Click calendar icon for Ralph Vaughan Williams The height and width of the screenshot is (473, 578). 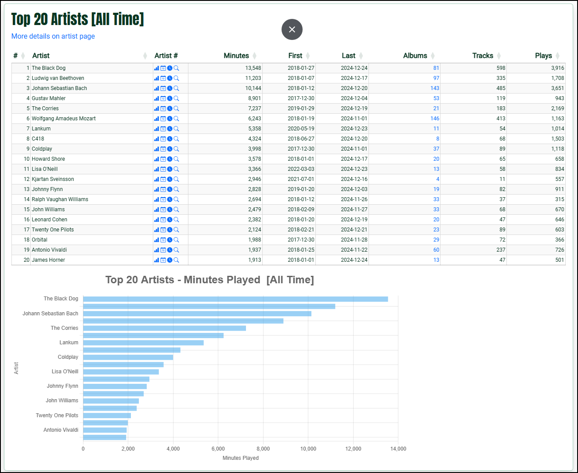click(x=163, y=199)
